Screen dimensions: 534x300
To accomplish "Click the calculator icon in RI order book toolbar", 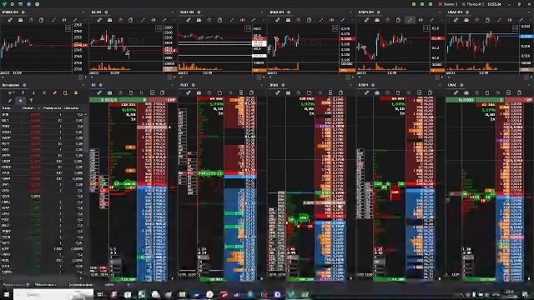I will [152, 92].
